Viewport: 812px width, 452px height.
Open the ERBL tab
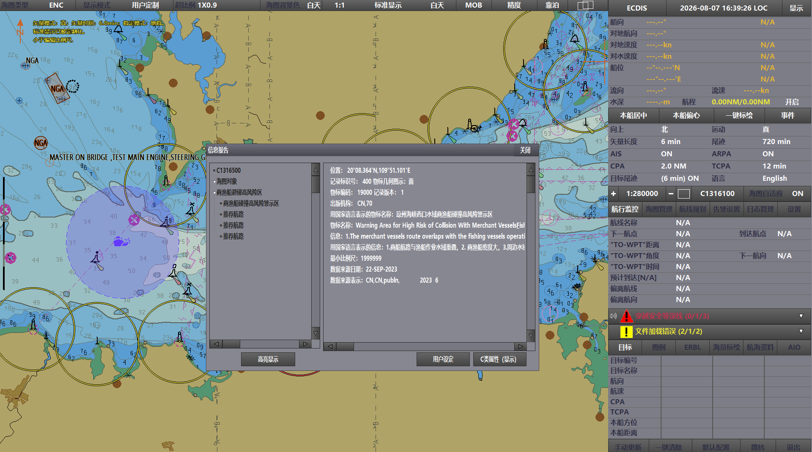point(693,347)
